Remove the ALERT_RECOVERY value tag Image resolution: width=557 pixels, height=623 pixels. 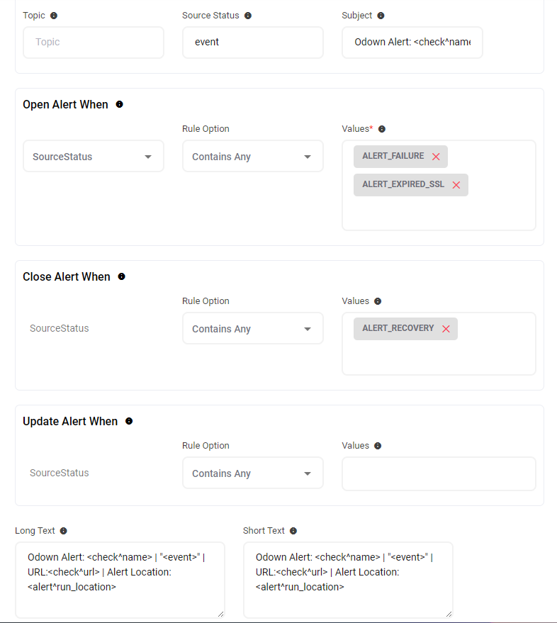(446, 329)
